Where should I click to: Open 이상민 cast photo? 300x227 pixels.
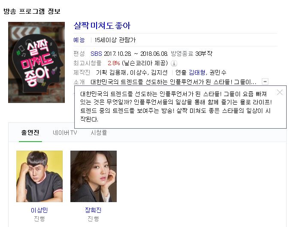39,176
